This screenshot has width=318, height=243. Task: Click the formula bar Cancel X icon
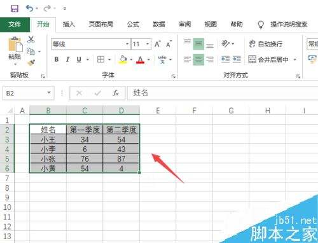79,93
